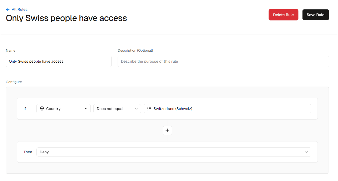Click the page heading Only Swiss people have access
This screenshot has width=338, height=181.
tap(66, 18)
